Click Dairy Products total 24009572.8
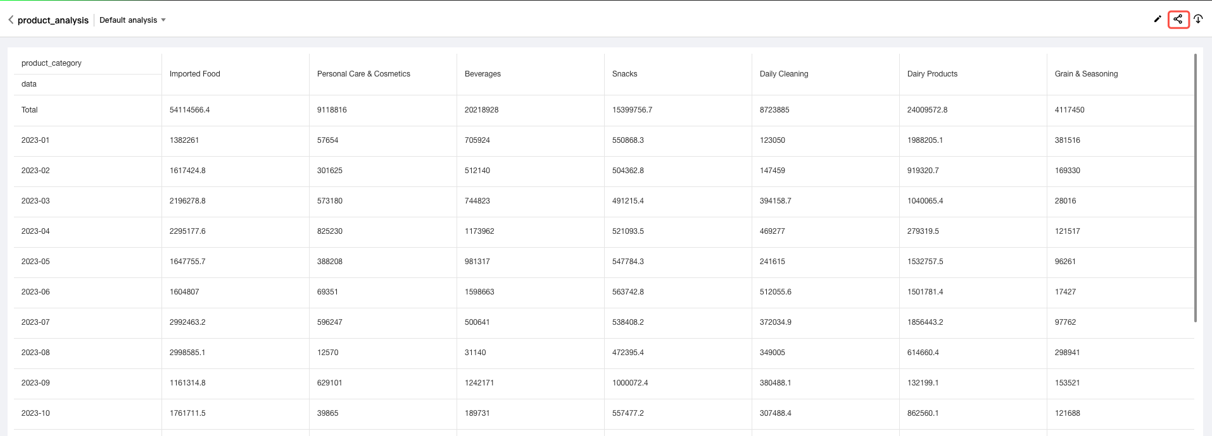The height and width of the screenshot is (436, 1212). coord(927,110)
